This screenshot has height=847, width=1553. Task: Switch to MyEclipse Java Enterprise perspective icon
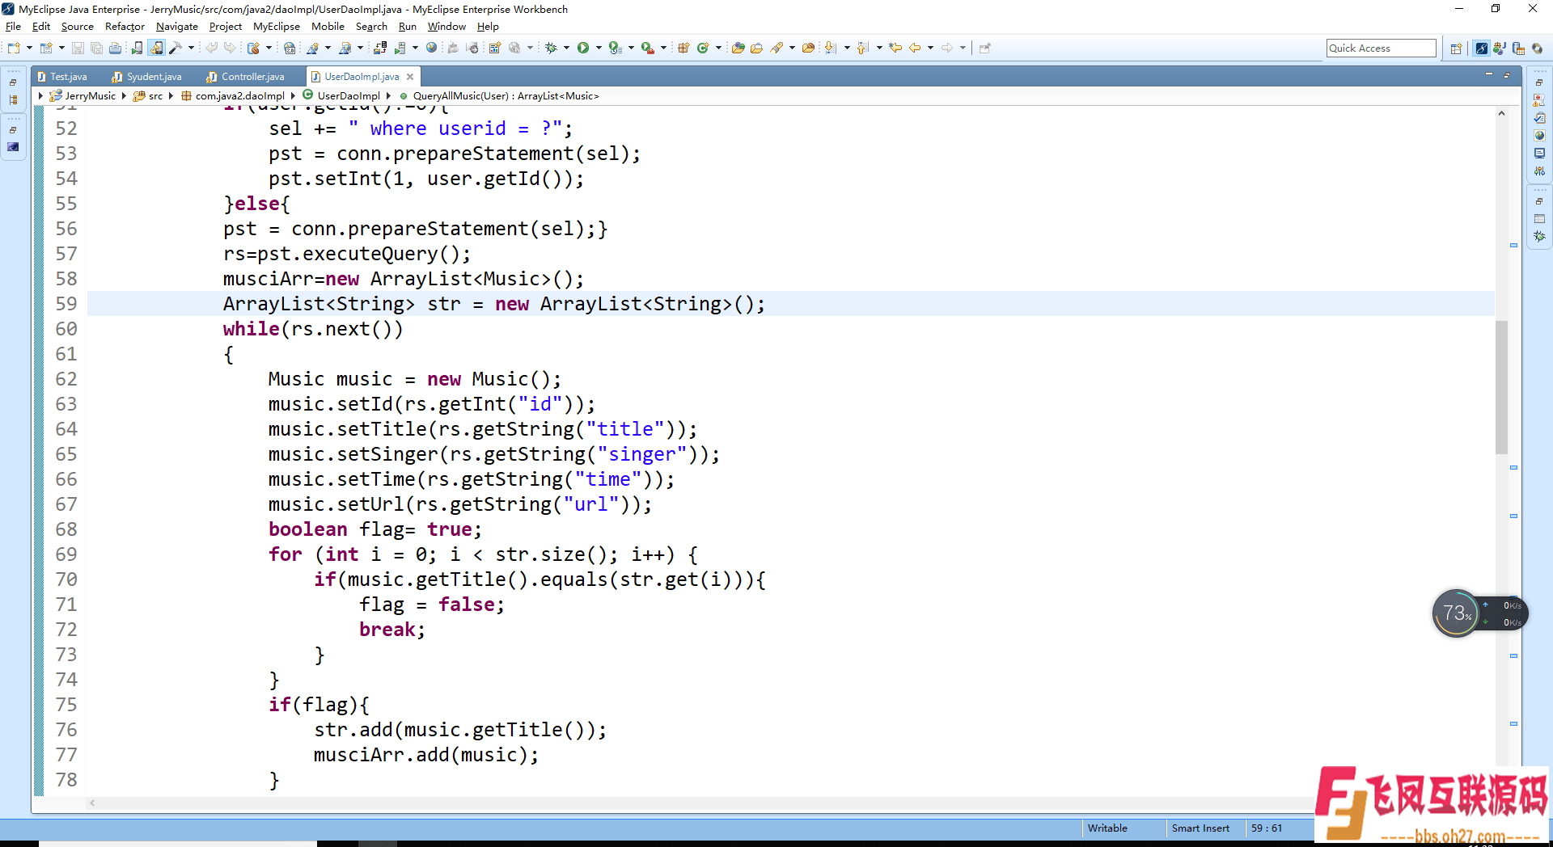[x=1481, y=48]
